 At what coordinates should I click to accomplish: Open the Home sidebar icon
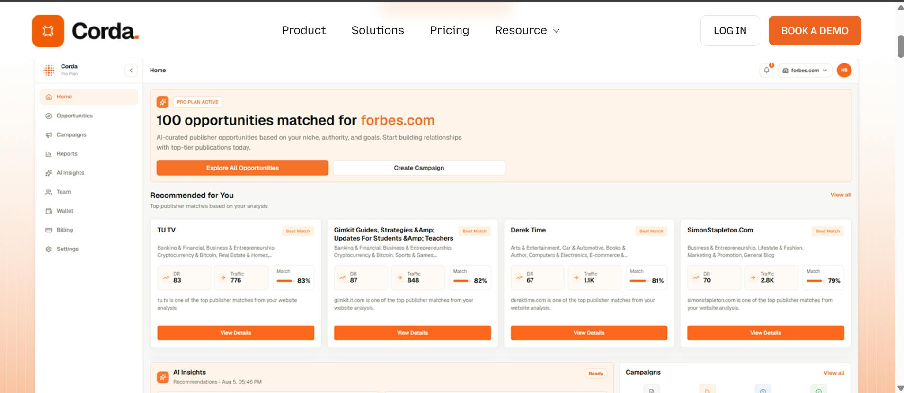pyautogui.click(x=48, y=97)
